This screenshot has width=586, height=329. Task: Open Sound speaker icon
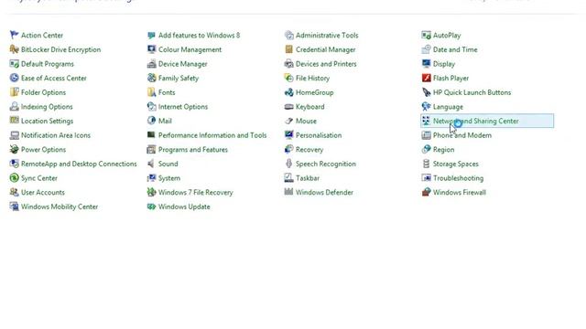pos(151,164)
